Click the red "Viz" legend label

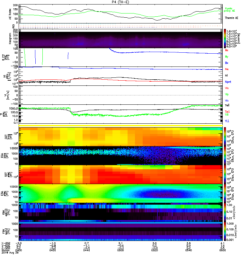click(x=227, y=88)
